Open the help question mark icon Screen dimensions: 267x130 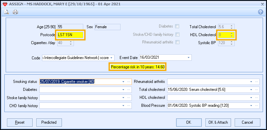pos(261,12)
